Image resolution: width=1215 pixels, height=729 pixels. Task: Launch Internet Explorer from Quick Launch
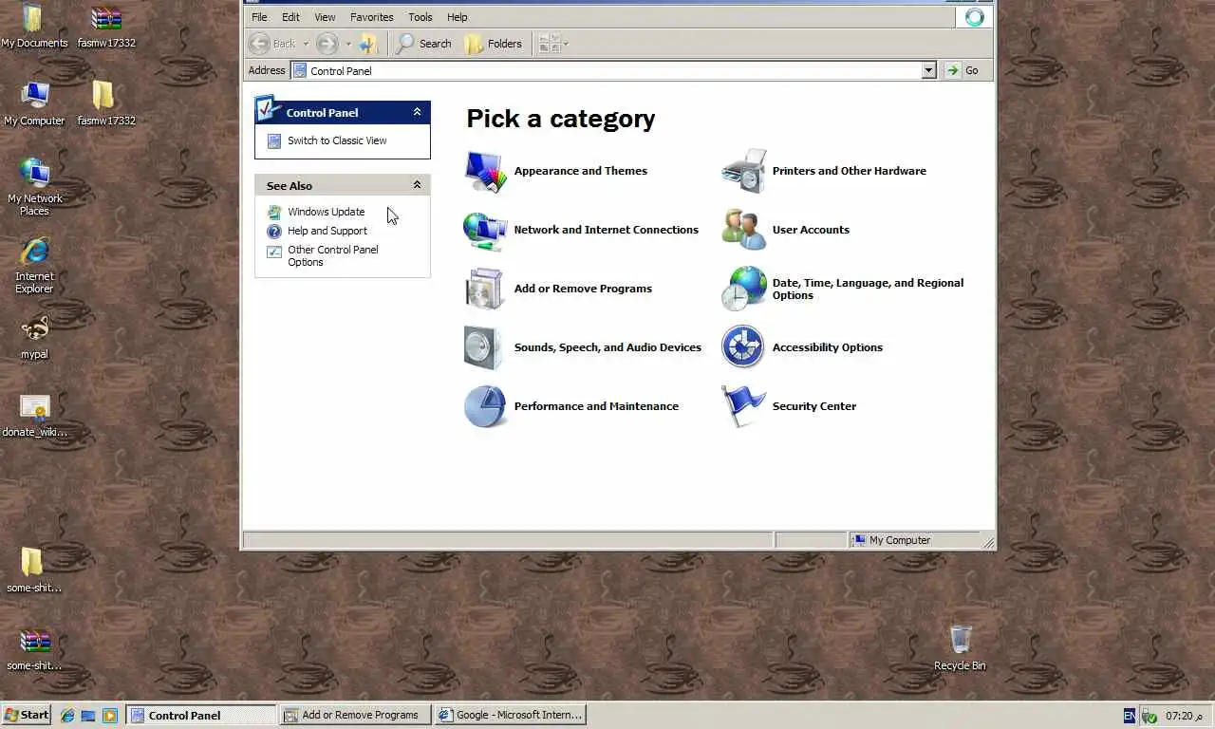point(67,716)
